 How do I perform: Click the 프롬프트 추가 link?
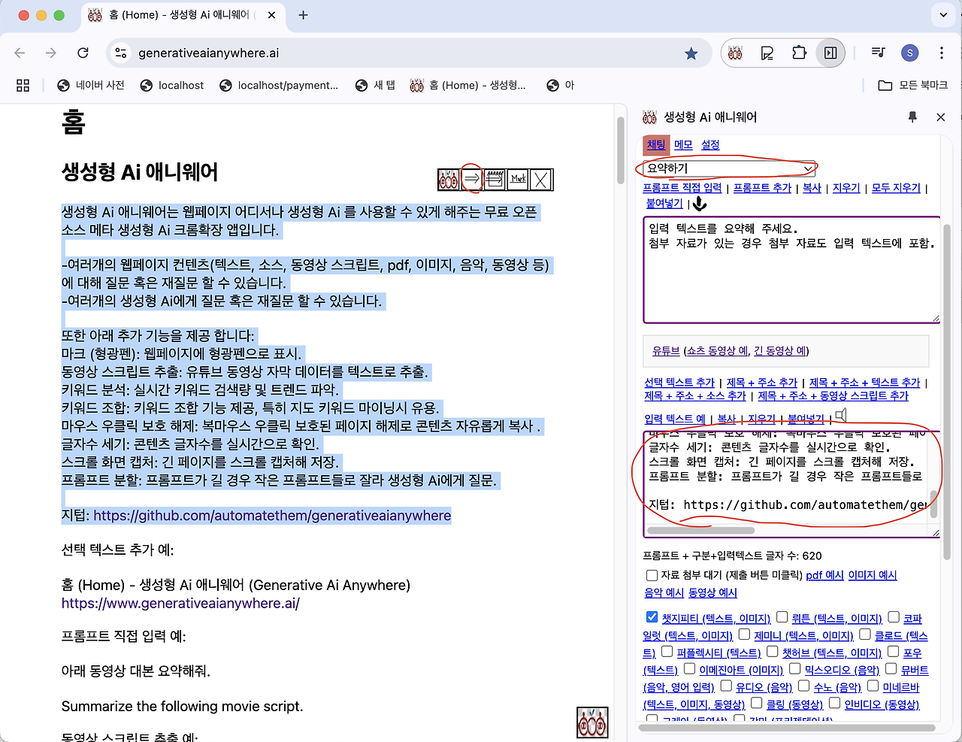coord(762,188)
